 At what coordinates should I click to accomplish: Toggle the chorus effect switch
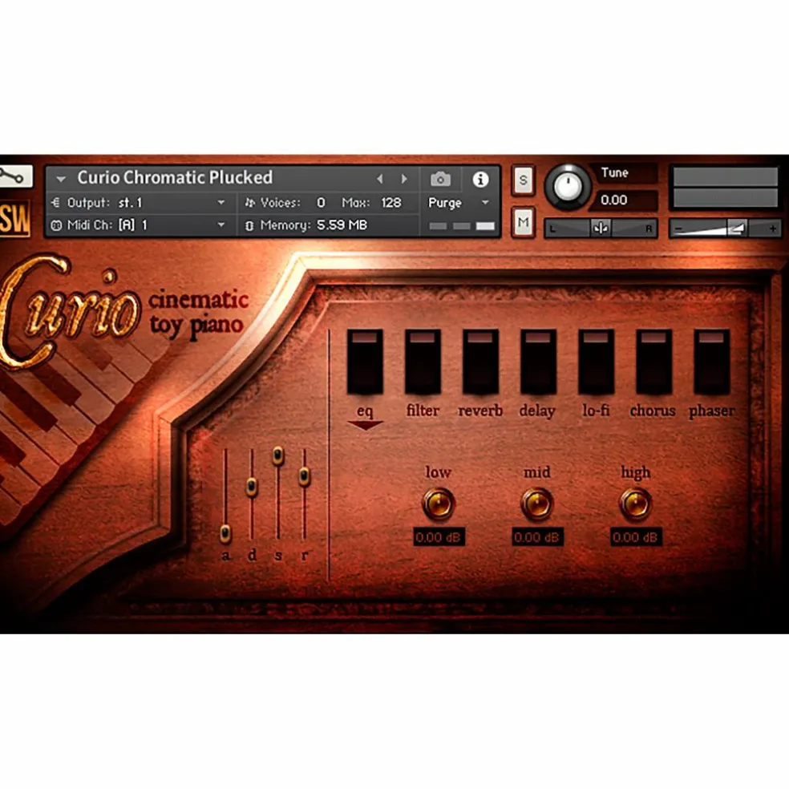coord(654,362)
